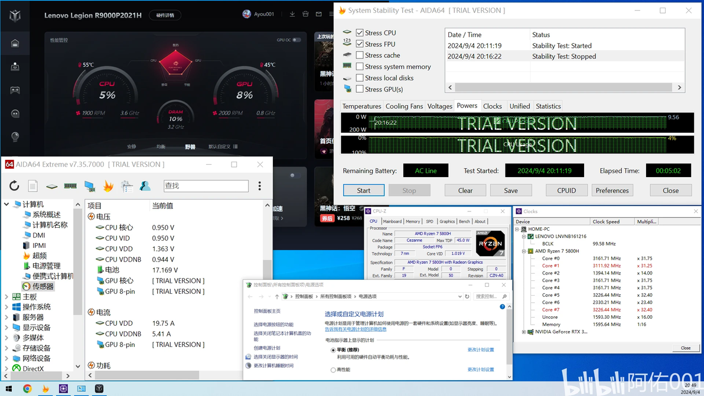704x396 pixels.
Task: Open Lenovo Legion home sidebar icon
Action: pyautogui.click(x=15, y=43)
